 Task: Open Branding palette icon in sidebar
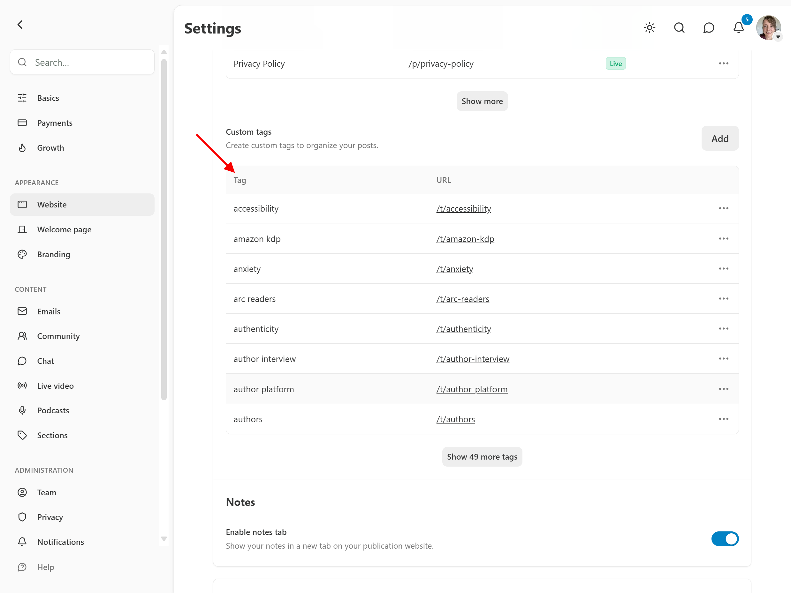pyautogui.click(x=22, y=254)
